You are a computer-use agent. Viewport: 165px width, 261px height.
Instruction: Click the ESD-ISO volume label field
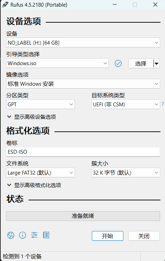point(83,152)
